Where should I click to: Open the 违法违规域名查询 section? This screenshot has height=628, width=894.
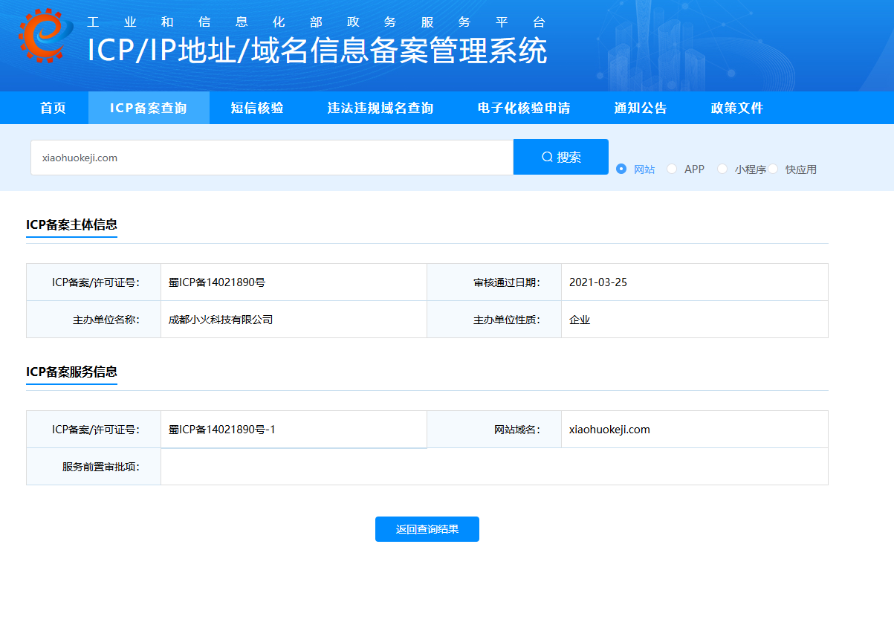tap(380, 107)
